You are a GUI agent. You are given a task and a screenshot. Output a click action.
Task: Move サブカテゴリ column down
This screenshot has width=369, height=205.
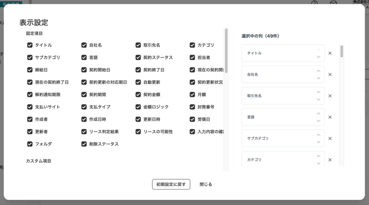319,142
